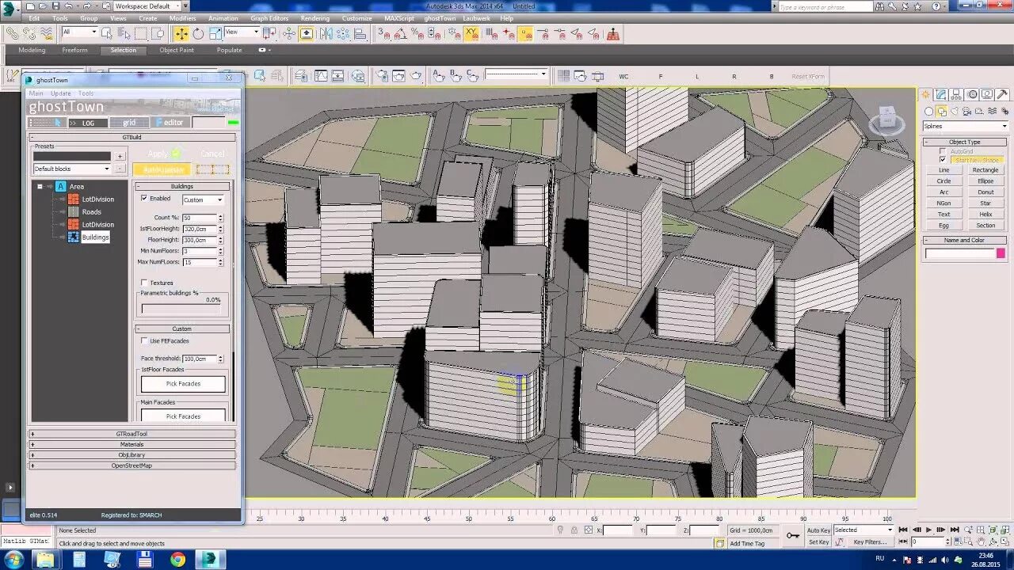Select the Move tool in main toolbar
This screenshot has width=1014, height=570.
[181, 33]
